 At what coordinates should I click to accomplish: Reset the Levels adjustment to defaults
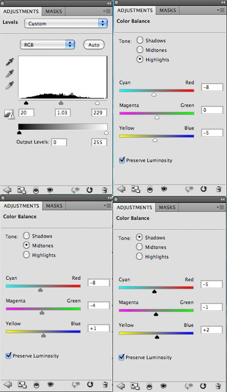(90, 190)
